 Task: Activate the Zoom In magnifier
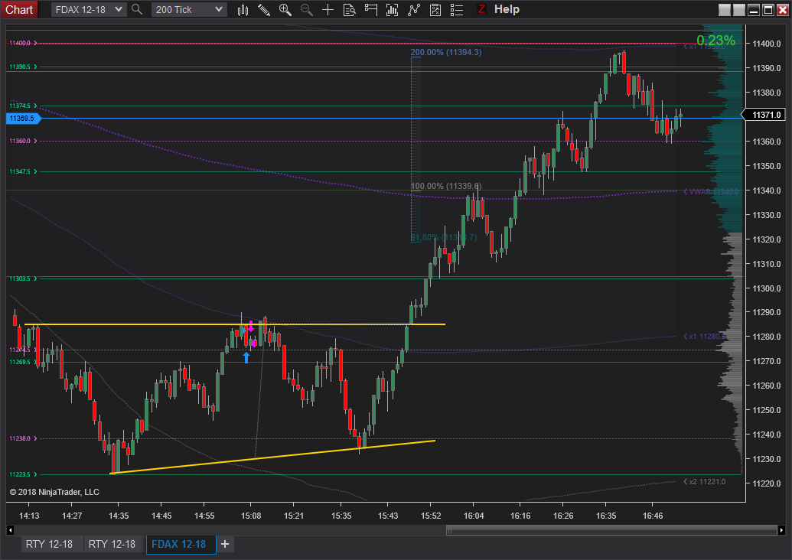click(285, 10)
